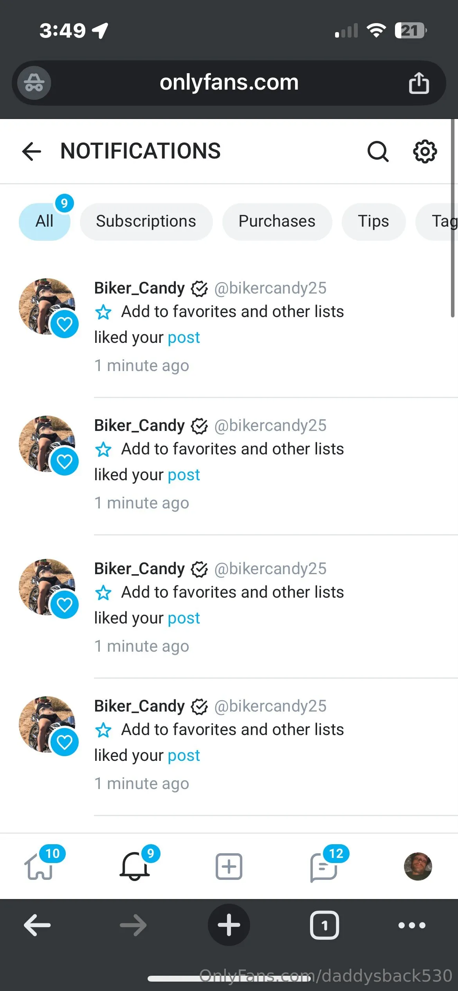
Task: Tap the back arrow beside Notifications
Action: point(32,151)
